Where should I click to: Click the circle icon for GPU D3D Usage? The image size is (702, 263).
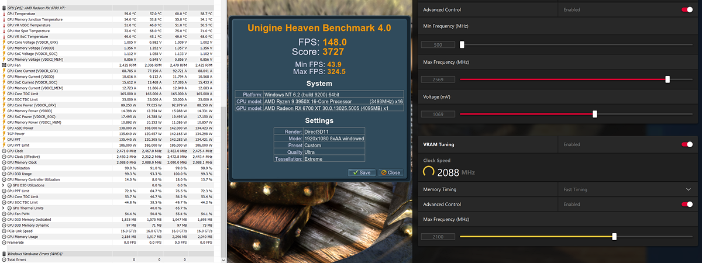[4, 174]
